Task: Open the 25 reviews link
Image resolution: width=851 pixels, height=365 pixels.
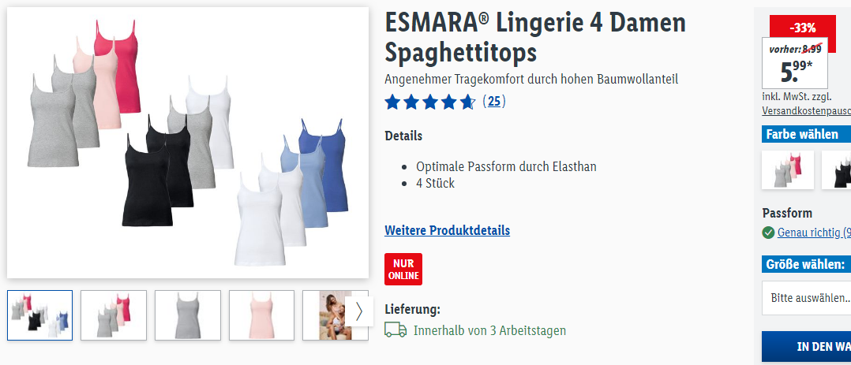Action: [x=494, y=102]
